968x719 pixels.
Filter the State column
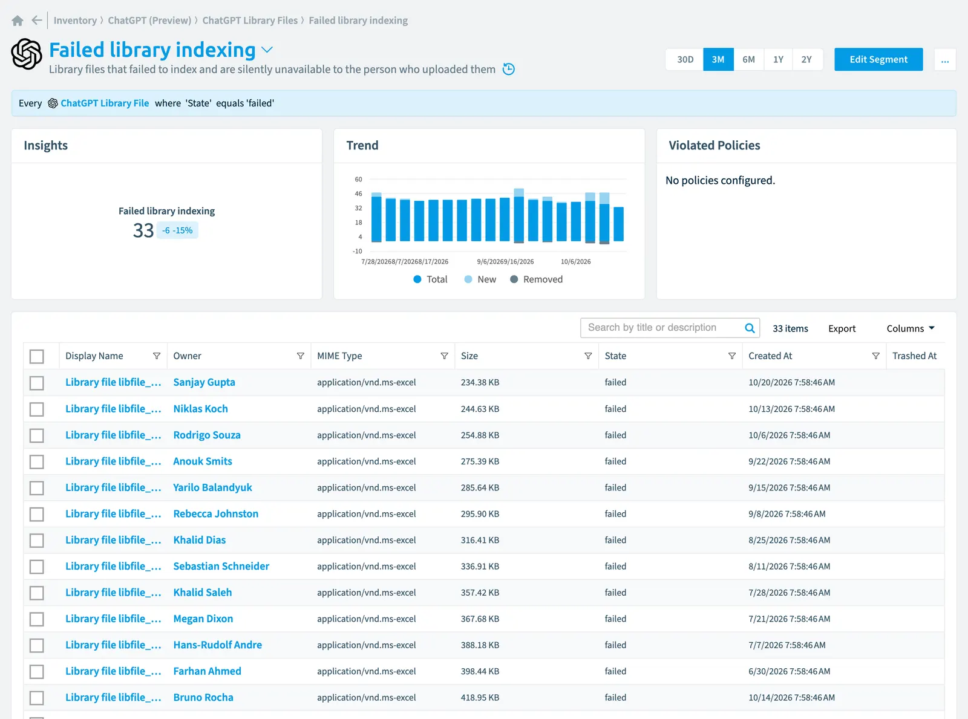click(x=732, y=356)
